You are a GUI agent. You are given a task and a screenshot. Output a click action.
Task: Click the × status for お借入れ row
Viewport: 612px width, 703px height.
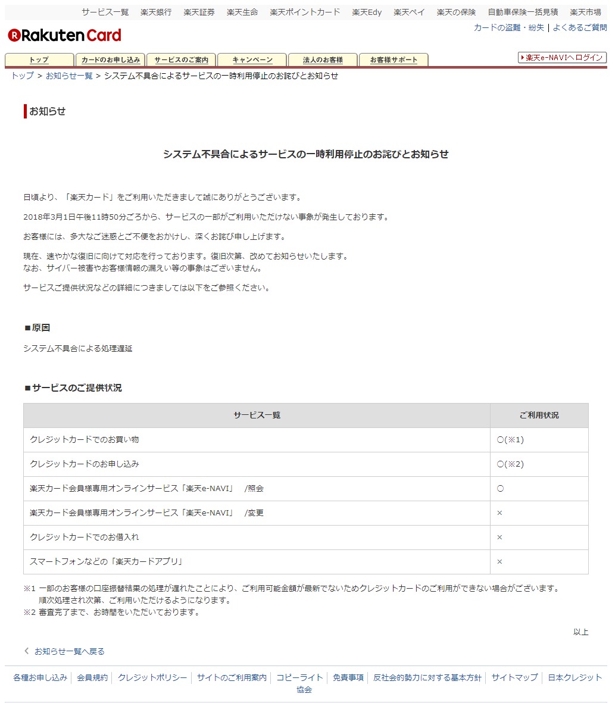tap(499, 537)
